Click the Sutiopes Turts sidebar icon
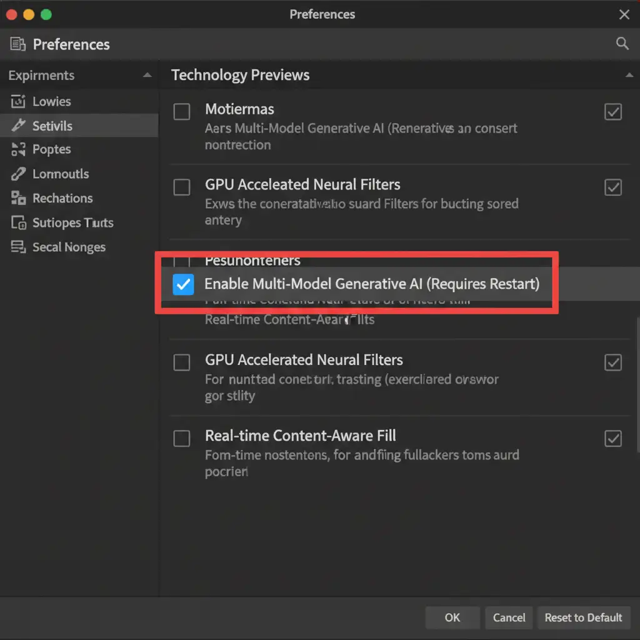Image resolution: width=640 pixels, height=640 pixels. 19,222
